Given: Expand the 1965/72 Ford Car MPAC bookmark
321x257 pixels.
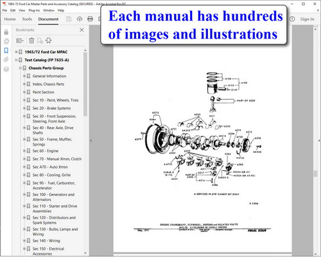Looking at the screenshot, I should (x=16, y=52).
